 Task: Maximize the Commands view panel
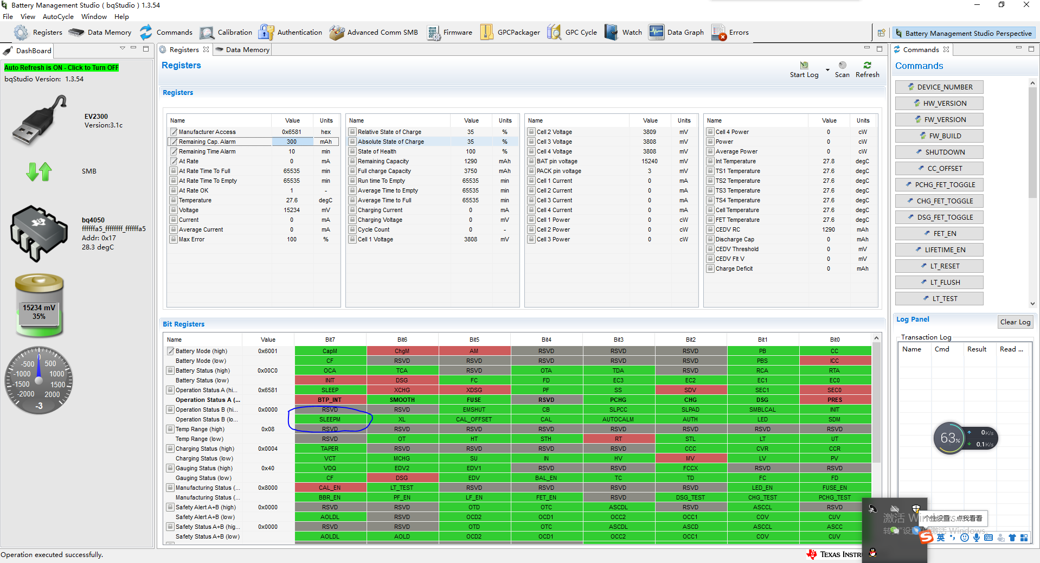point(1031,49)
